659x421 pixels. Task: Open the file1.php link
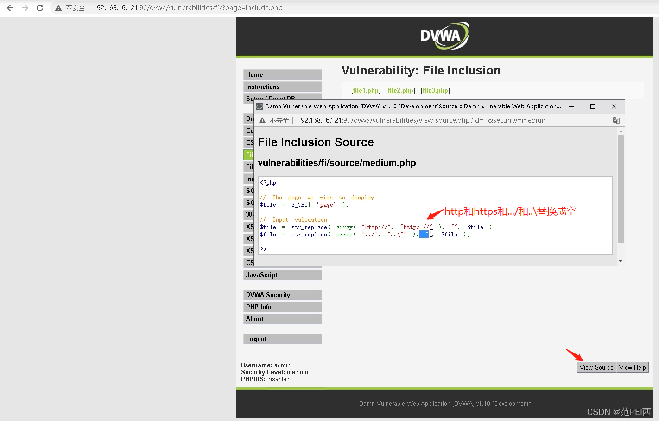tap(366, 91)
